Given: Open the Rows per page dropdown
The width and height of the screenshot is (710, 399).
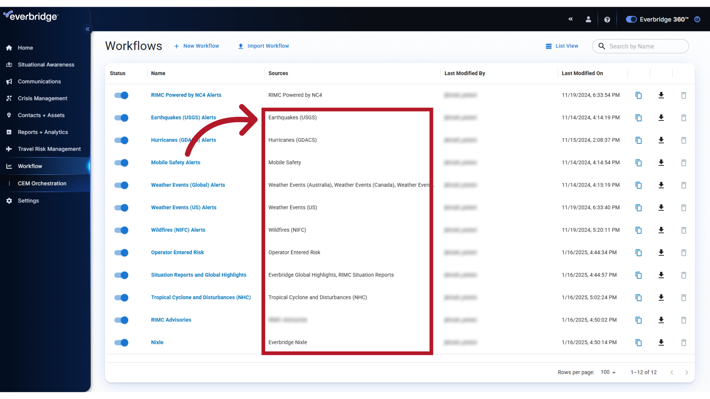Looking at the screenshot, I should [608, 372].
